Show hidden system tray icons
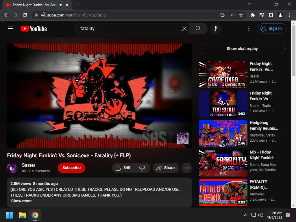The width and height of the screenshot is (296, 222). click(x=246, y=215)
